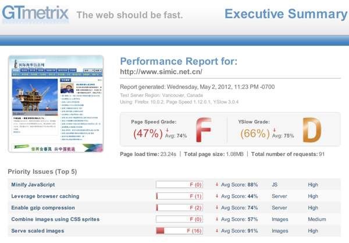349x243 pixels.
Task: Click the GTmetrix logo
Action: point(35,13)
